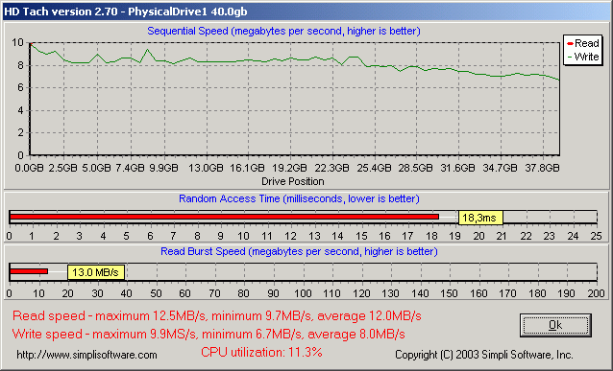Click the 13.0 MB/s burst speed label
613x371 pixels.
pyautogui.click(x=96, y=272)
